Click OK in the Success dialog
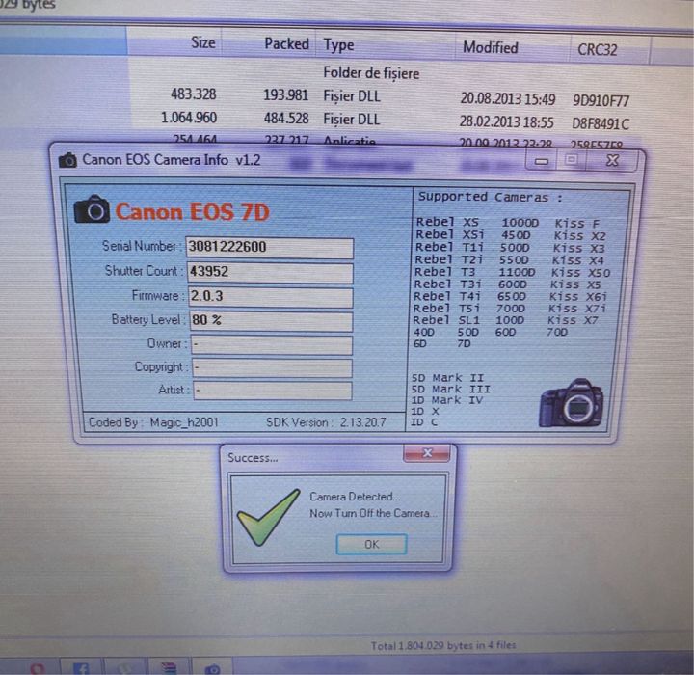Image resolution: width=694 pixels, height=675 pixels. (371, 544)
